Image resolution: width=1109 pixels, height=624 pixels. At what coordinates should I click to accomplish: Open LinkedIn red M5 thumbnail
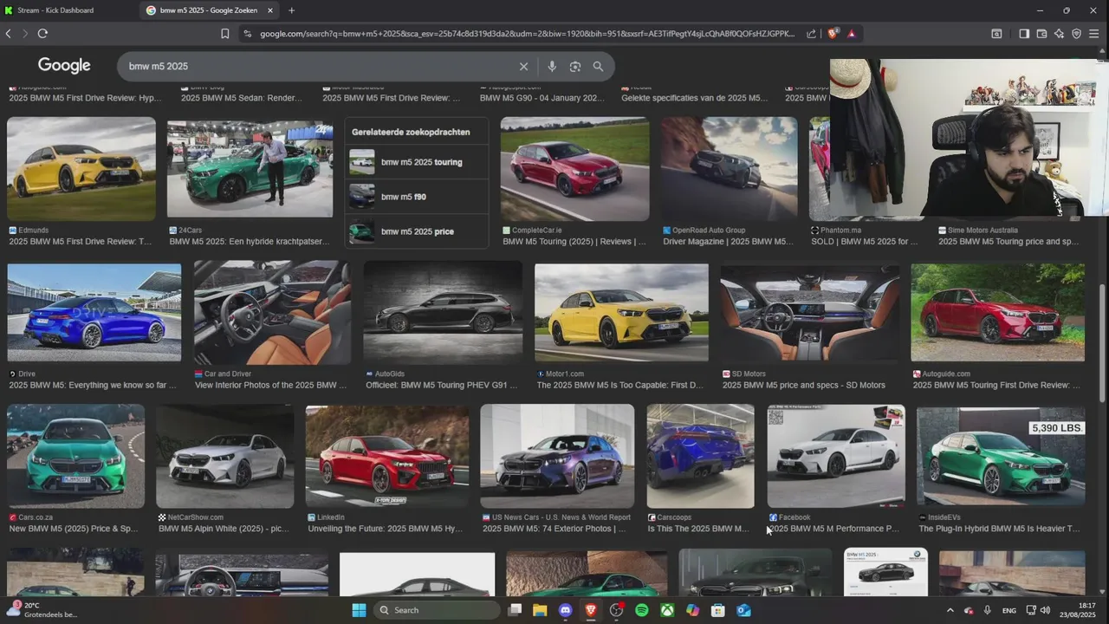coord(387,456)
